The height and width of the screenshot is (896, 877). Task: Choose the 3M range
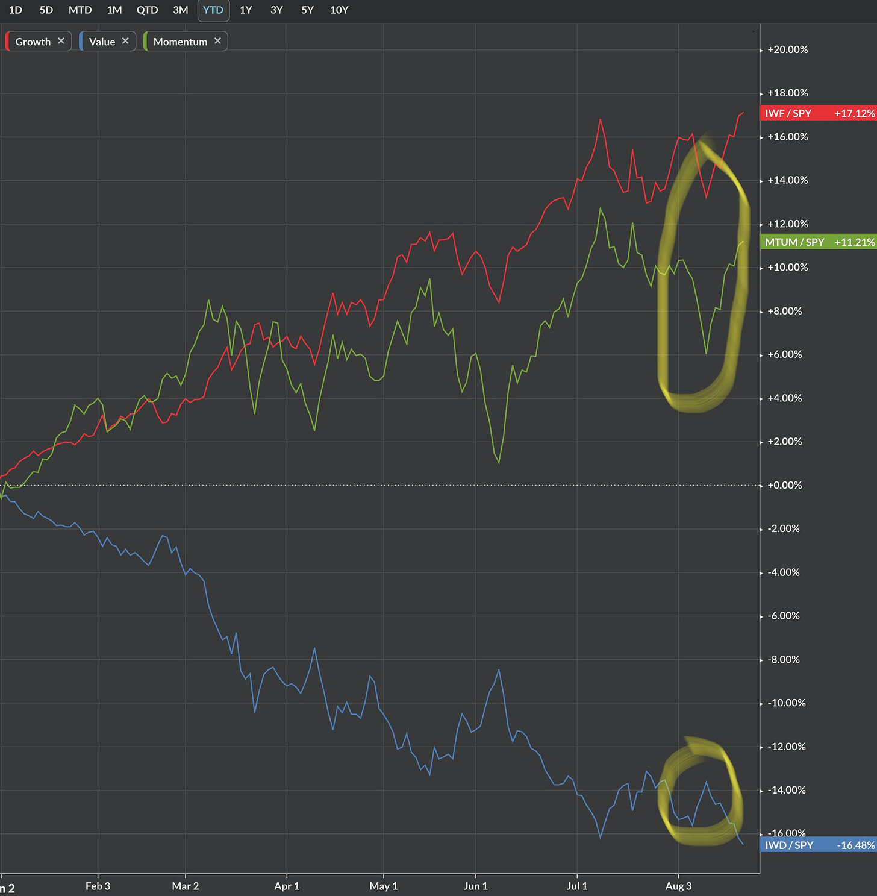[x=181, y=10]
